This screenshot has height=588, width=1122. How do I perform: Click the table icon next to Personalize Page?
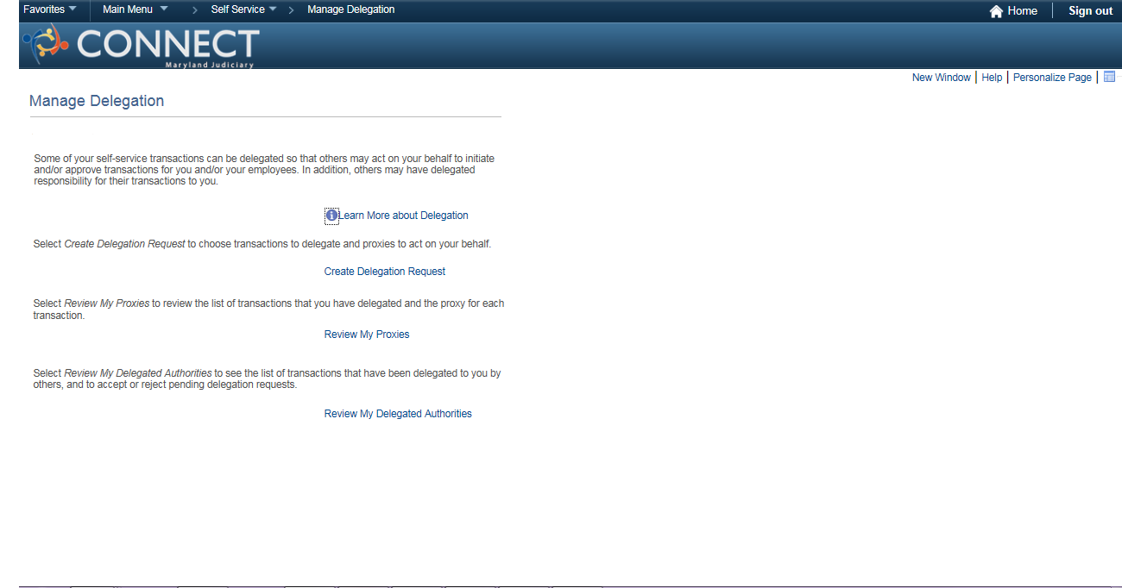[x=1110, y=77]
